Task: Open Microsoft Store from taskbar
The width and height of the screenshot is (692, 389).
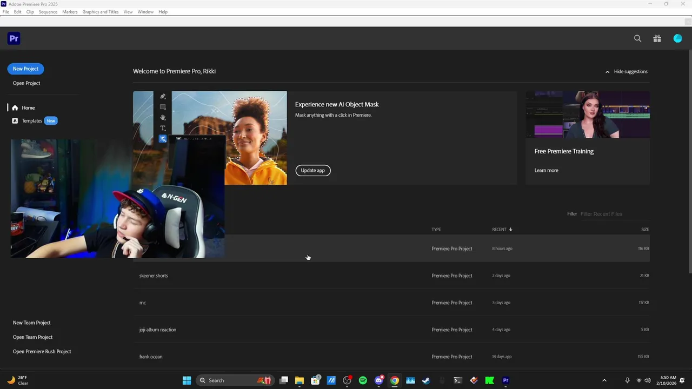Action: pos(315,380)
